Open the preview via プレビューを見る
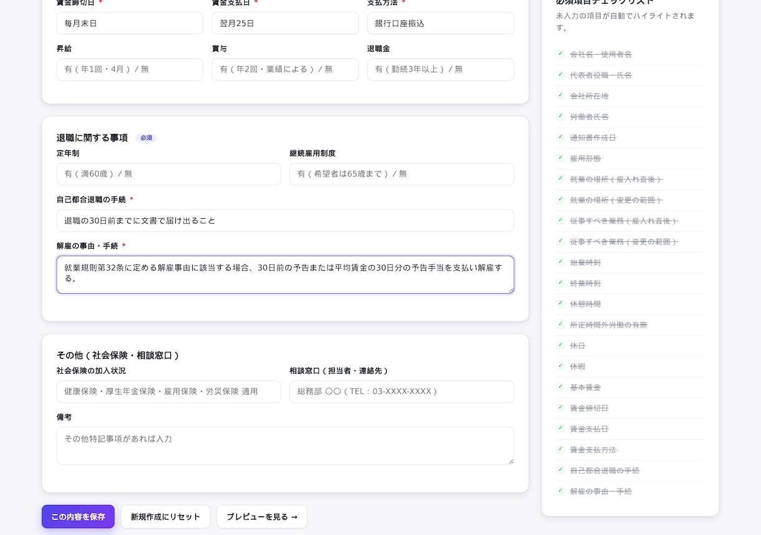 click(x=262, y=516)
